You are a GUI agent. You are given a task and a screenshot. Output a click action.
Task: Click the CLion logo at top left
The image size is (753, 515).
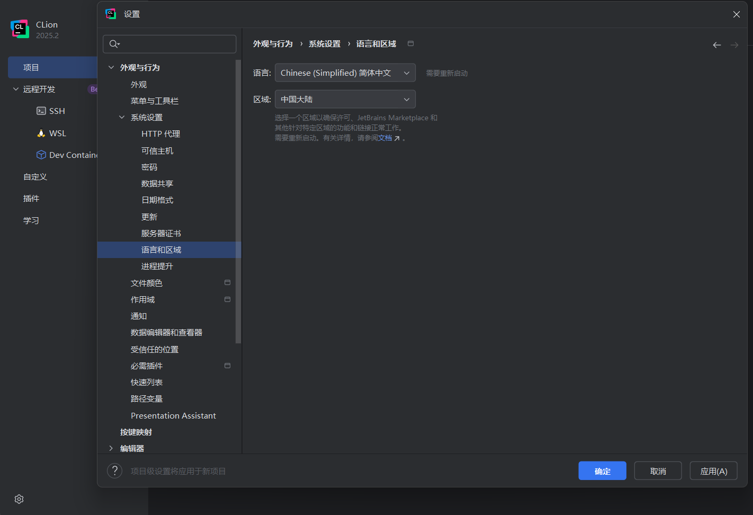[20, 28]
